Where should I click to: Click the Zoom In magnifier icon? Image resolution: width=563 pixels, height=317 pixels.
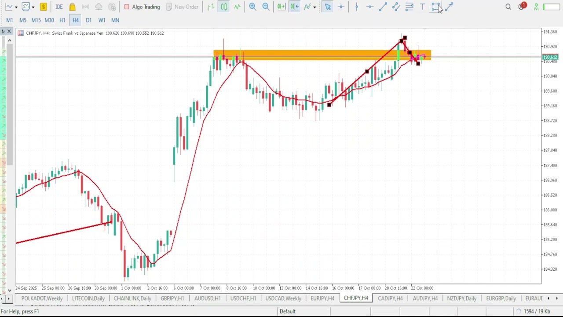(x=252, y=7)
